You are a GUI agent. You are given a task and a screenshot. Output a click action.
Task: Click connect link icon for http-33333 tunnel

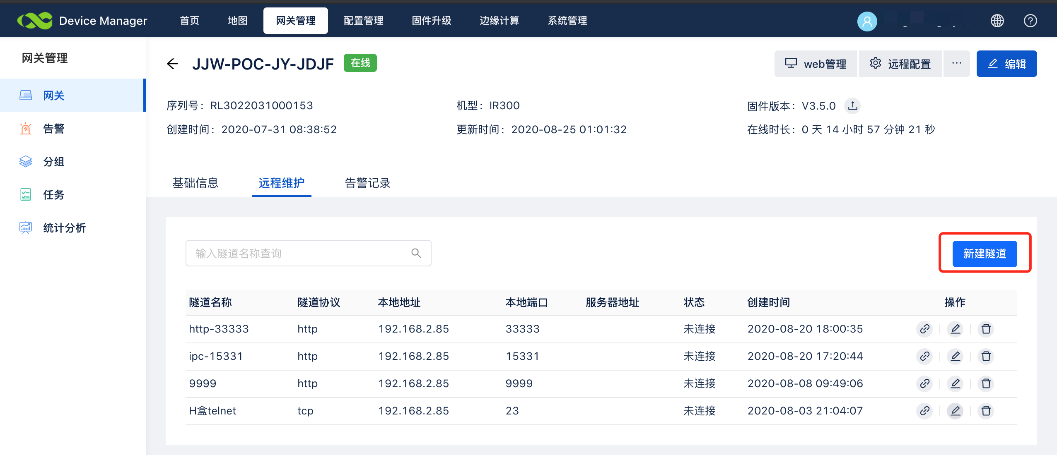click(924, 329)
